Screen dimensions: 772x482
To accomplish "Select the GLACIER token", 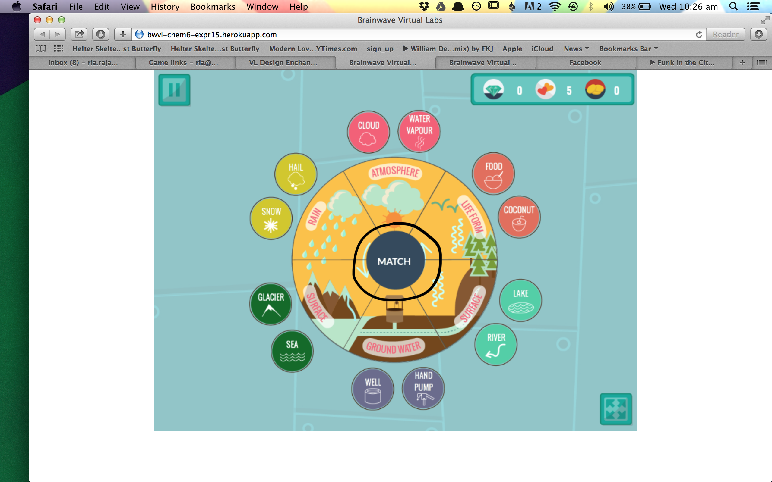I will click(x=271, y=304).
